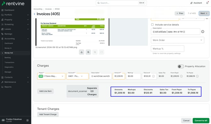Screen dimensions: 211x124
Task: Click the FP user avatar
Action: (x=3, y=120)
